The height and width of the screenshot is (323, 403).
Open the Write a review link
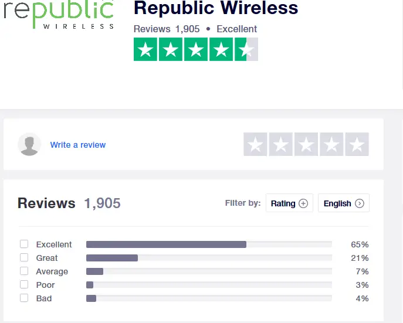78,145
